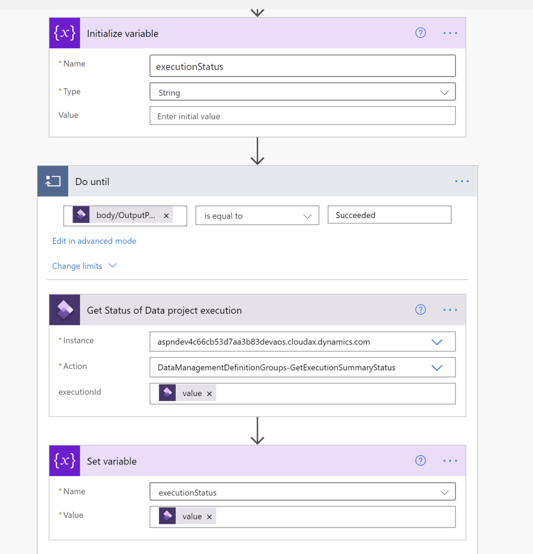Click help icon on Get Status action
Image resolution: width=533 pixels, height=554 pixels.
(420, 310)
